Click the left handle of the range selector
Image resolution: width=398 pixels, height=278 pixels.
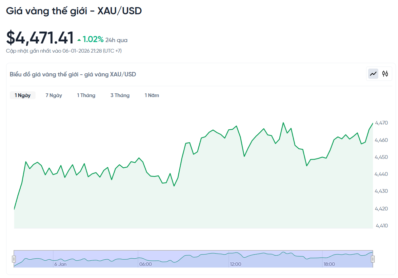click(x=14, y=258)
